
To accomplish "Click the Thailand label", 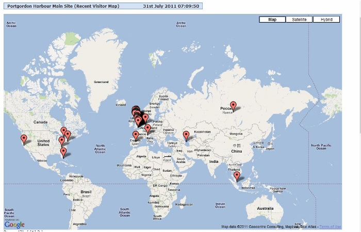I will (234, 170).
